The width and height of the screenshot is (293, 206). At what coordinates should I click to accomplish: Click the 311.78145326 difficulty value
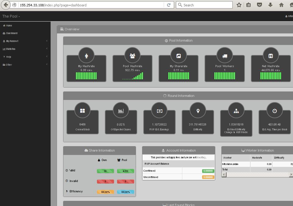coord(198,124)
